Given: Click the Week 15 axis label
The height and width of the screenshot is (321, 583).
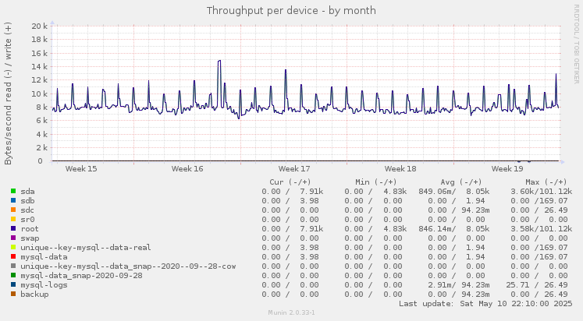Looking at the screenshot, I should click(81, 169).
